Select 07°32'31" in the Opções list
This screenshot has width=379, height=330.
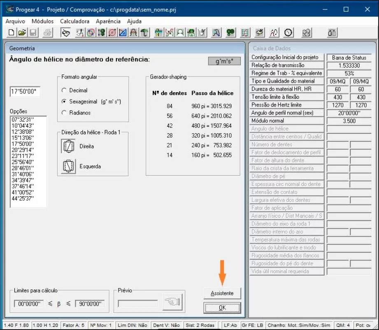(x=23, y=120)
